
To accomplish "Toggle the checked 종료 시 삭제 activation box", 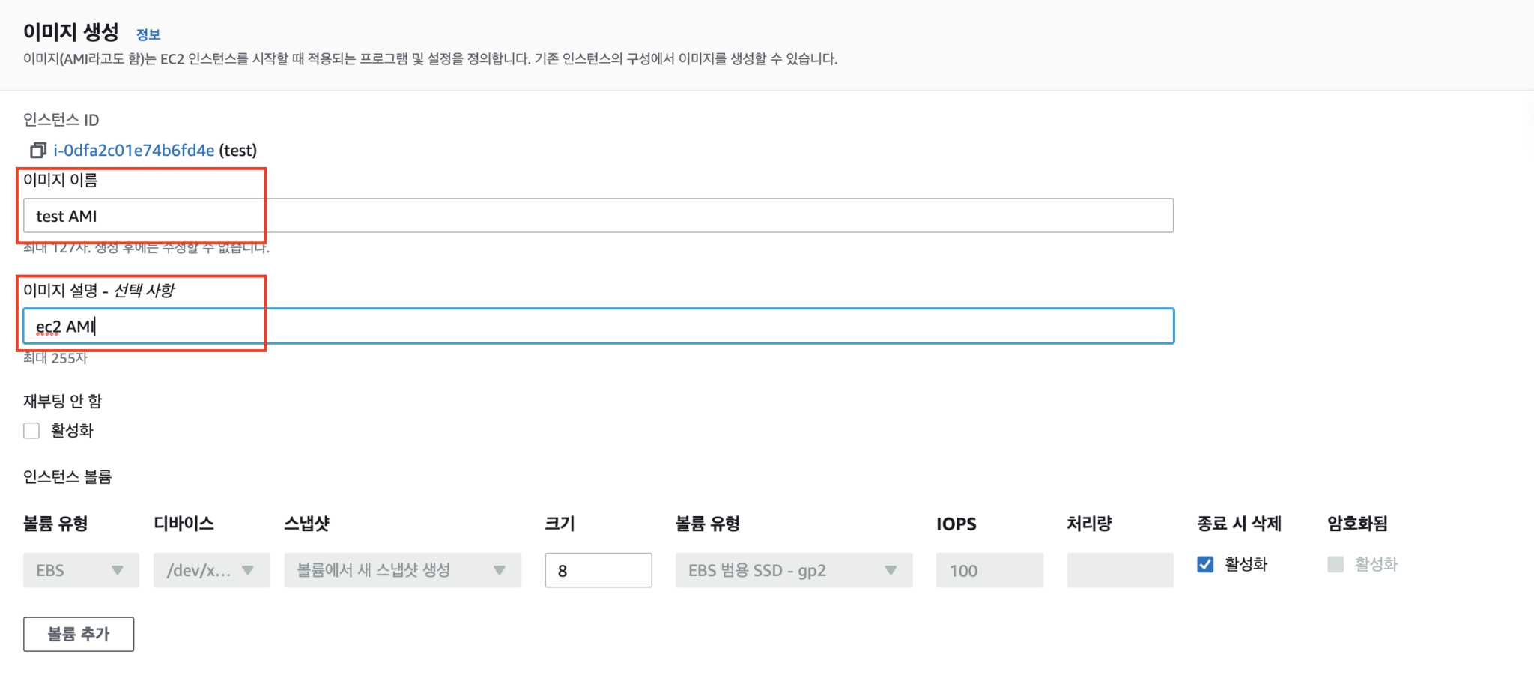I will 1206,564.
